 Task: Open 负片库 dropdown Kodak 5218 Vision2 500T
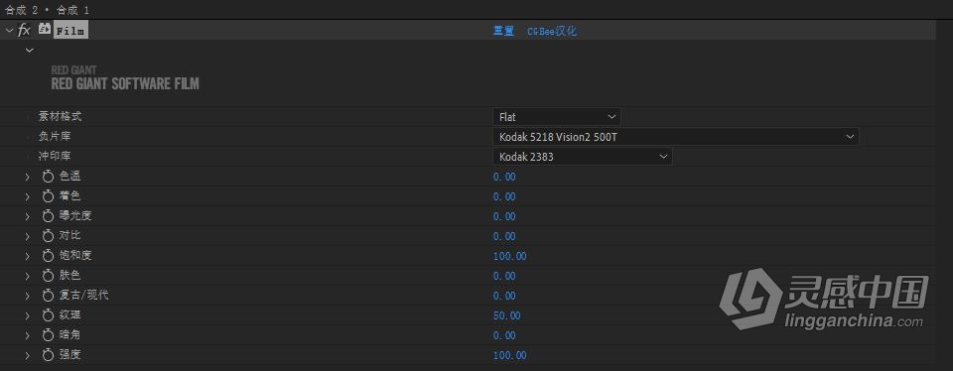click(x=676, y=137)
